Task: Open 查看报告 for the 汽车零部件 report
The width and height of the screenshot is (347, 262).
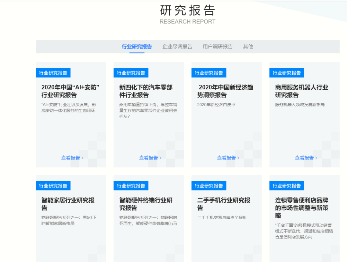Action: [148, 158]
